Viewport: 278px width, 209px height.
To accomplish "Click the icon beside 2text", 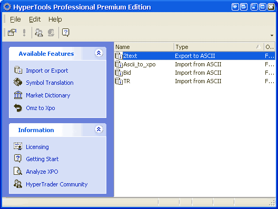I will (119, 56).
